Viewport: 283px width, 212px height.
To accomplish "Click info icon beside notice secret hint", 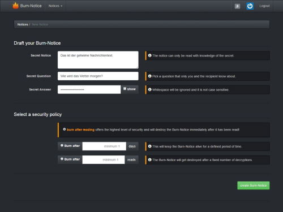I will [x=150, y=55].
